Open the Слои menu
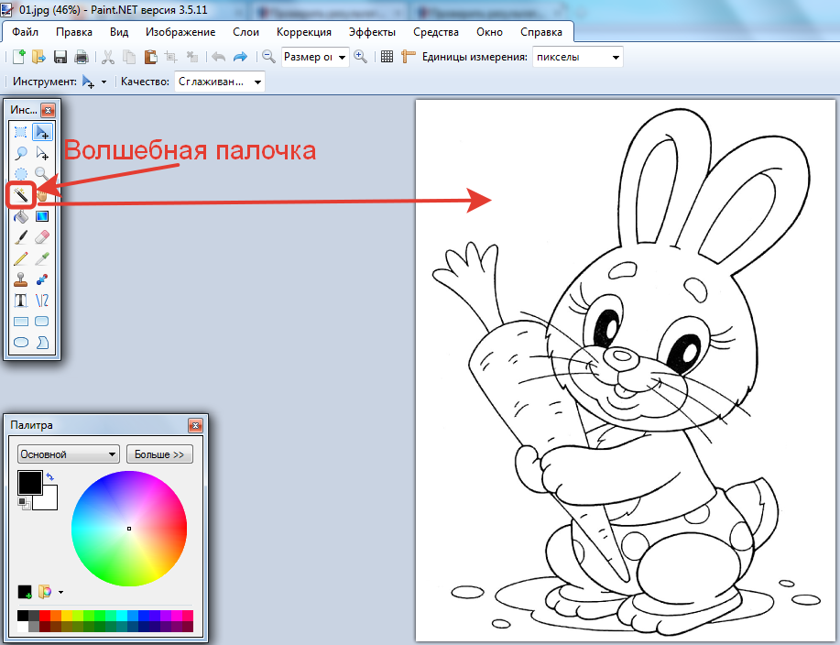This screenshot has width=840, height=645. pyautogui.click(x=246, y=32)
